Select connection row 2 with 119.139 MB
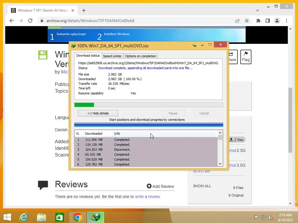Image resolution: width=298 pixels, height=223 pixels. point(146,145)
